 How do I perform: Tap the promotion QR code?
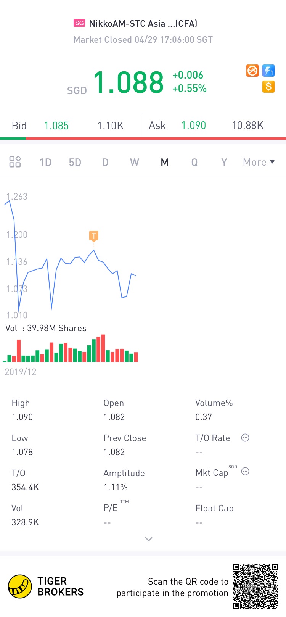[255, 586]
